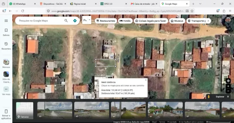The image size is (234, 123).
Task: Click the top-left measurement point node
Action: 96,59
